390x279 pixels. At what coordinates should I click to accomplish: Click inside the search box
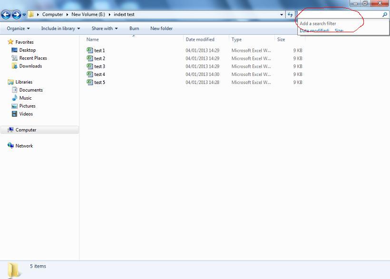[340, 15]
